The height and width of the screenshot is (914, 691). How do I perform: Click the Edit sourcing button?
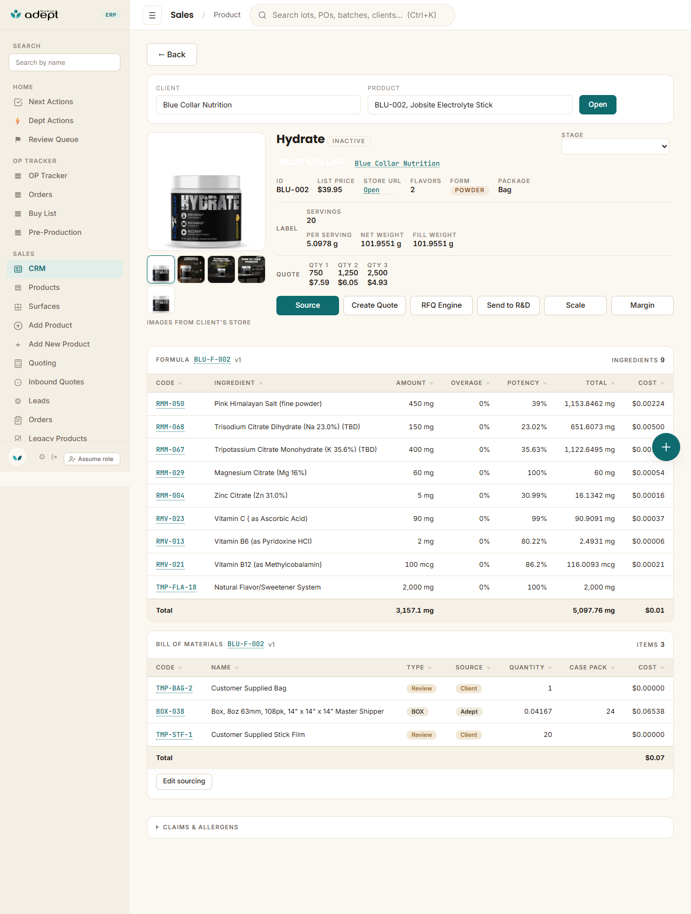184,782
